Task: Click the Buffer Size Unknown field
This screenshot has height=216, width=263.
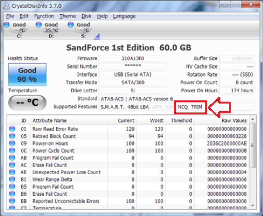Action: click(237, 58)
